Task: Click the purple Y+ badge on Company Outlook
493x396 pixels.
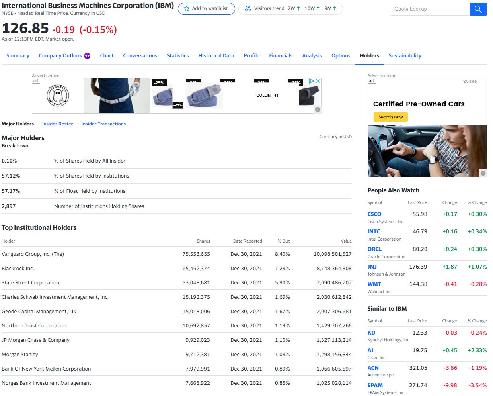Action: coord(87,56)
